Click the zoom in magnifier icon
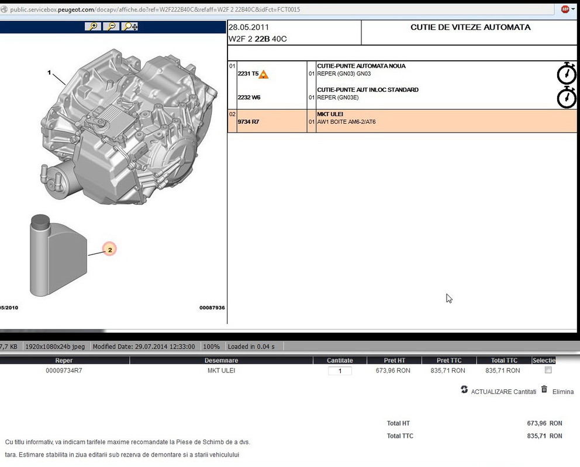 pos(92,27)
